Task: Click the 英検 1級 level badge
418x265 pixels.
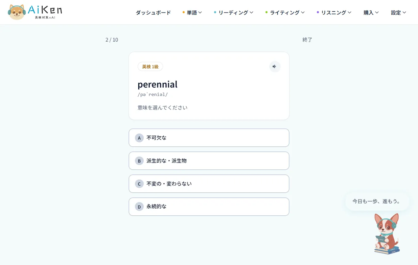Action: pyautogui.click(x=150, y=67)
